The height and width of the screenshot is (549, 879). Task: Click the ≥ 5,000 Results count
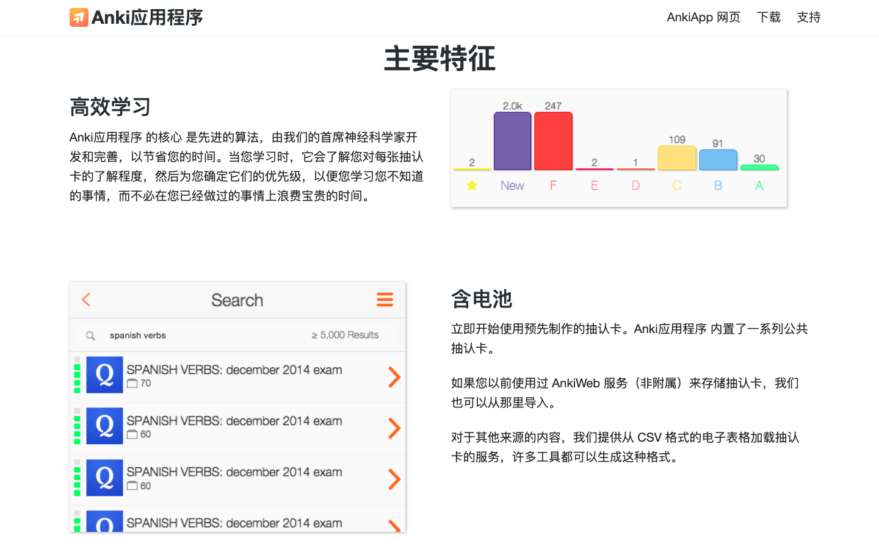(345, 335)
